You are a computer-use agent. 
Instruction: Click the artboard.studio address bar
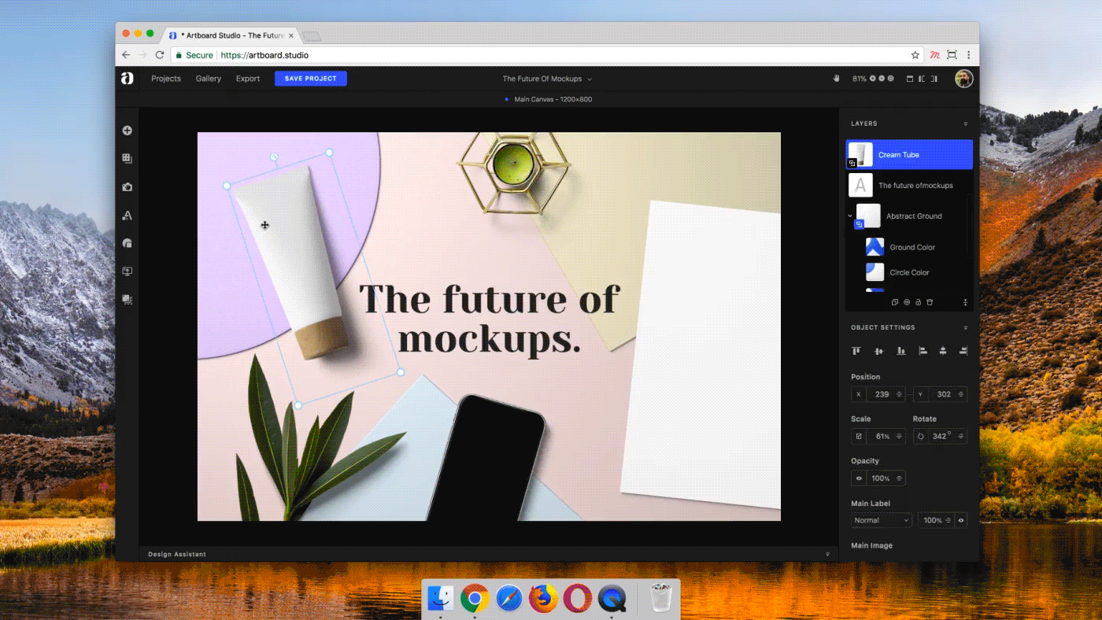point(547,55)
